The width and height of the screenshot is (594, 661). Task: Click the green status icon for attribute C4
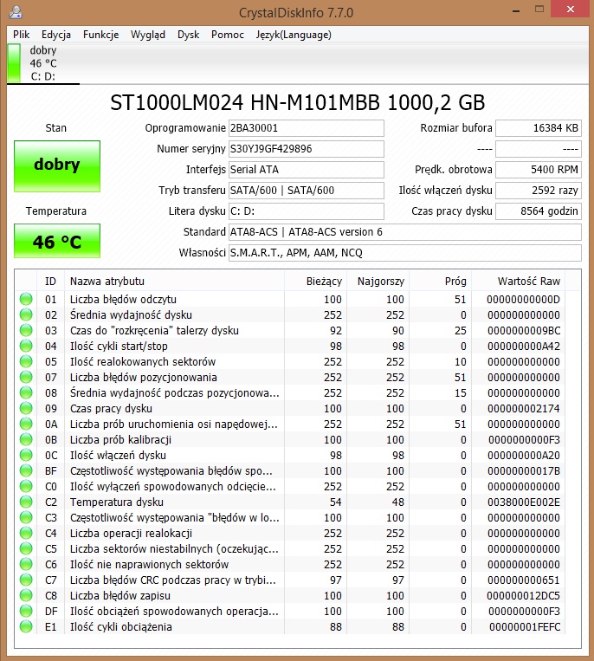[26, 534]
